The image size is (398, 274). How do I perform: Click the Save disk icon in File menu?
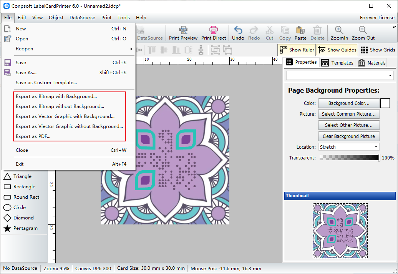(x=8, y=63)
